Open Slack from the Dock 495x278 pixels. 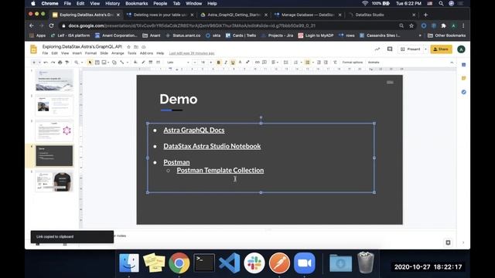[x=254, y=263]
